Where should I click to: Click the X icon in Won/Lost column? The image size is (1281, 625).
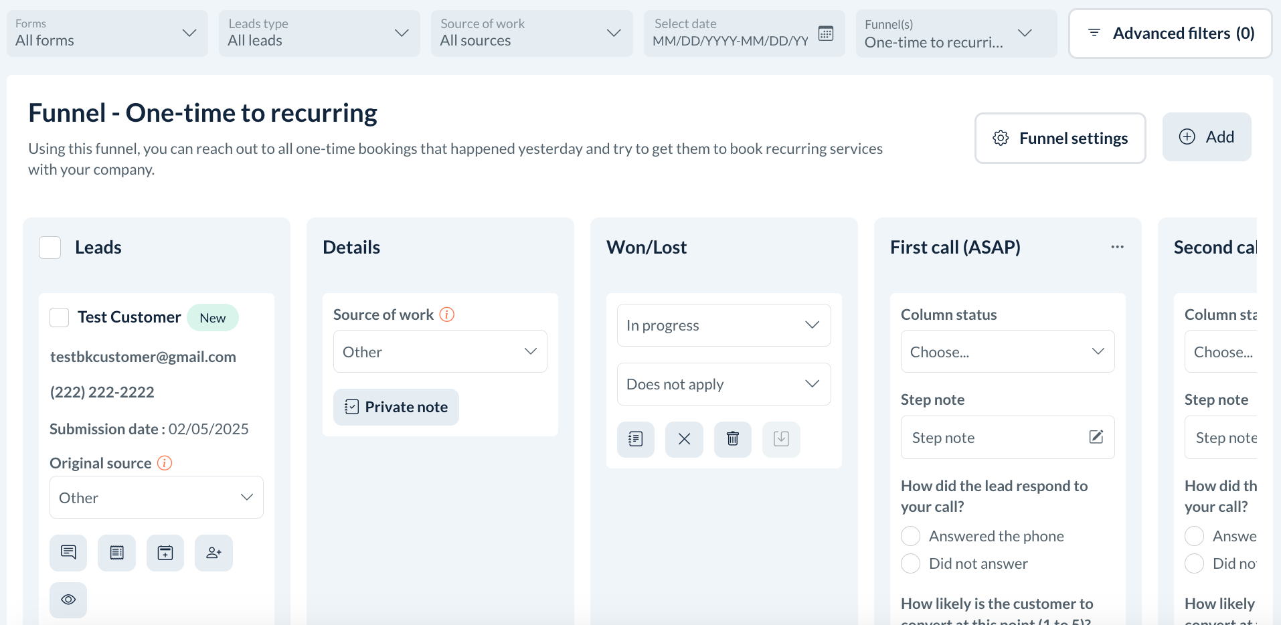684,439
